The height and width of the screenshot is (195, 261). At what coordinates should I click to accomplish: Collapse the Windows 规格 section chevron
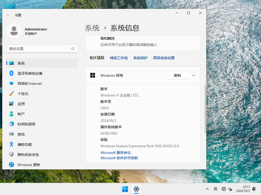[194, 75]
